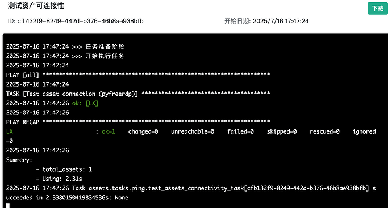Click the failed=0 recap value
Viewport: 392px width, 208px height.
point(240,131)
